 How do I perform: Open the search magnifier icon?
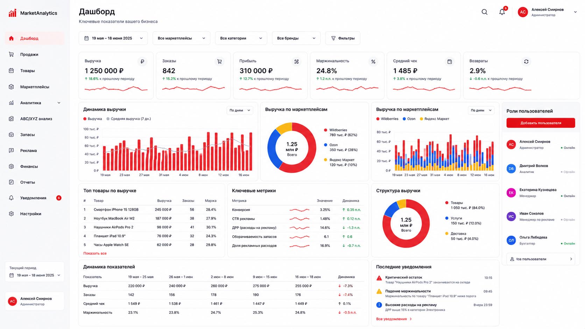484,12
